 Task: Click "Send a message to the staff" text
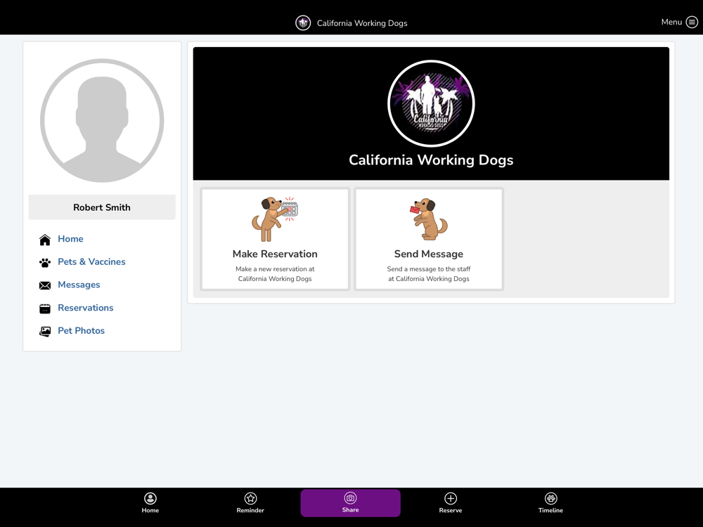pyautogui.click(x=429, y=269)
